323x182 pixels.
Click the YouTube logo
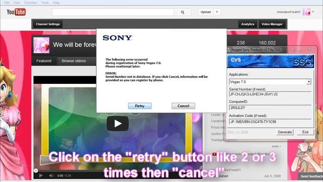(x=16, y=12)
